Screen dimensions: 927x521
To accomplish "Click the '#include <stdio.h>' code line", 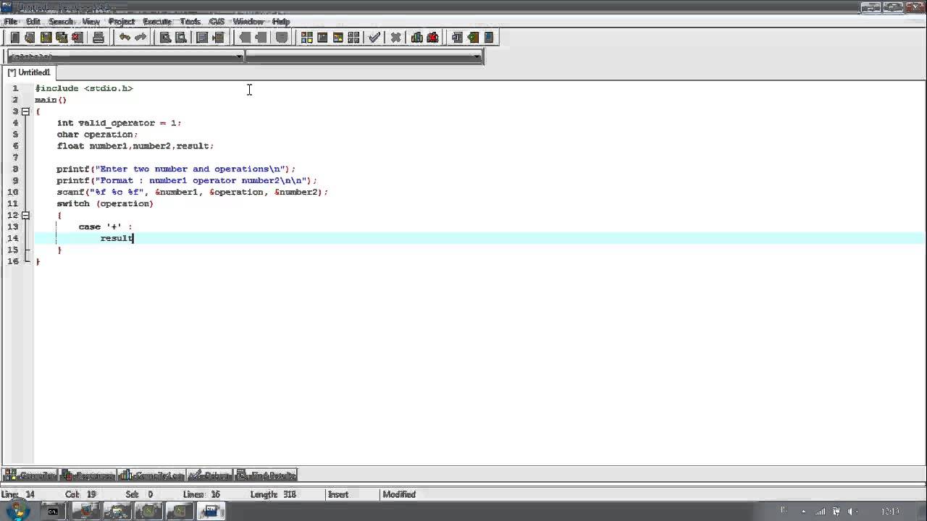I will [84, 88].
